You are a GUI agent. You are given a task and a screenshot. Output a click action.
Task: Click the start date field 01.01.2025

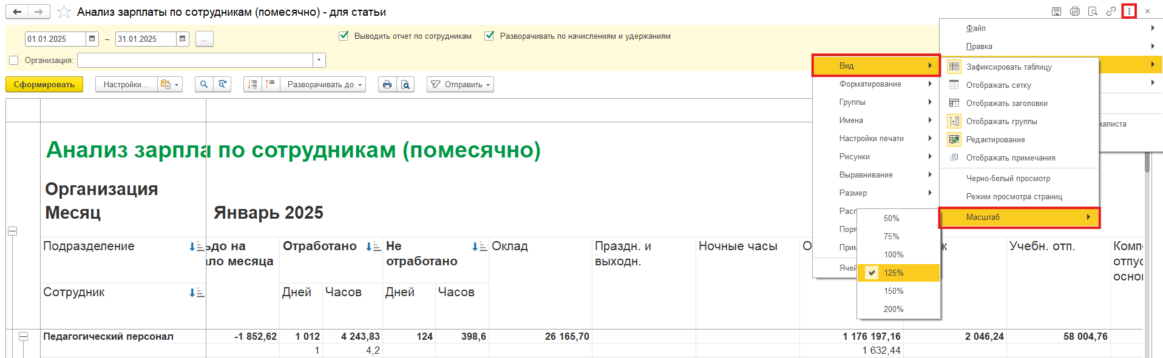coord(55,39)
